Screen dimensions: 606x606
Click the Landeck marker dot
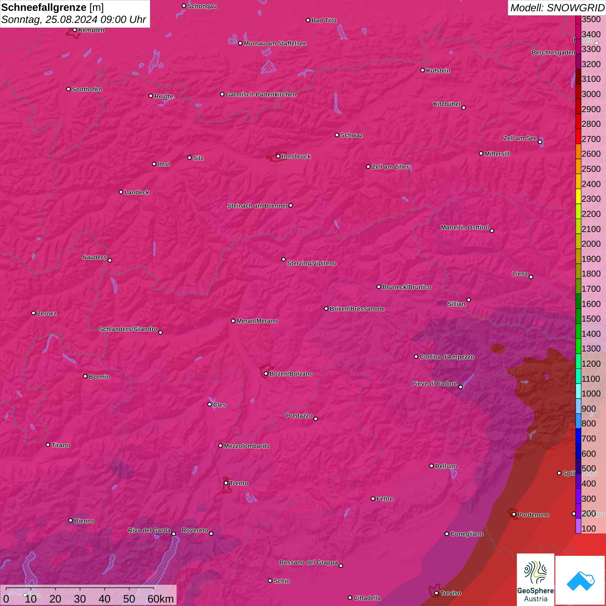(121, 192)
